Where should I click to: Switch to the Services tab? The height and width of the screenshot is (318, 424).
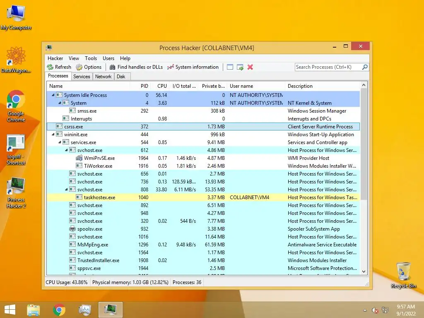82,77
